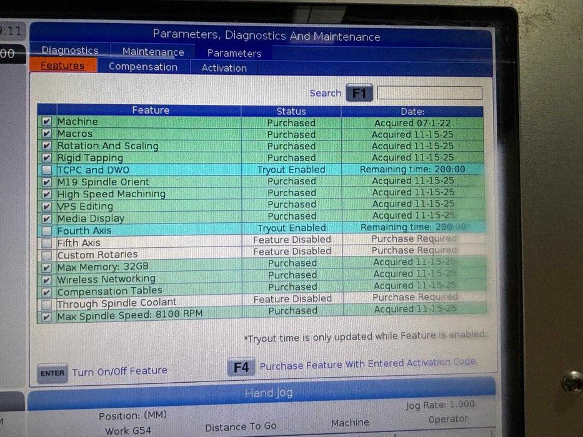Toggle the VPS Editing checkbox
The image size is (583, 437).
pos(46,206)
